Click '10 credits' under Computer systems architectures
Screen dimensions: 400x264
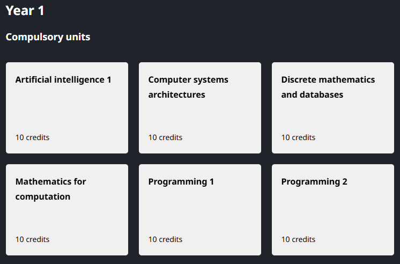[x=165, y=137]
